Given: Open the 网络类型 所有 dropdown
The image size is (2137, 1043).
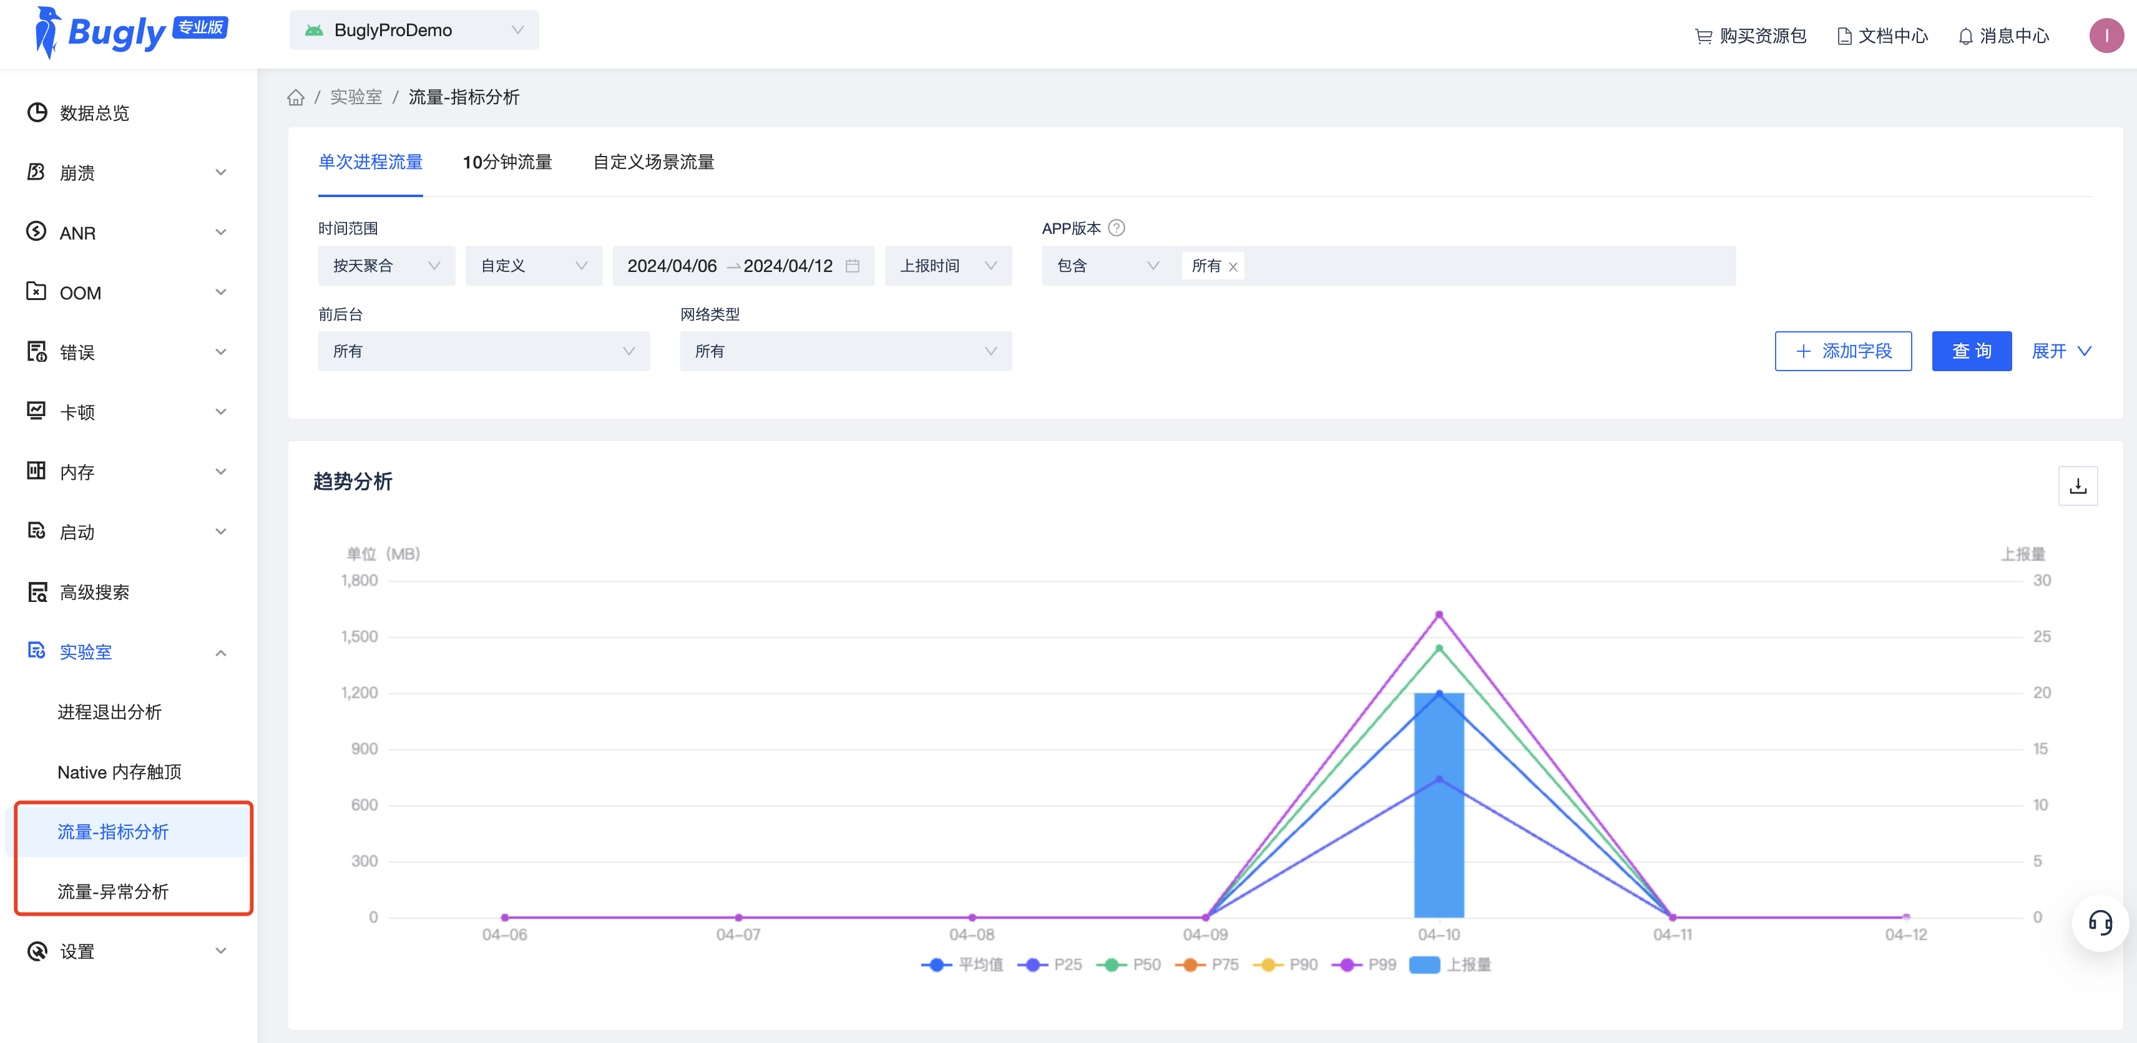Looking at the screenshot, I should [845, 351].
